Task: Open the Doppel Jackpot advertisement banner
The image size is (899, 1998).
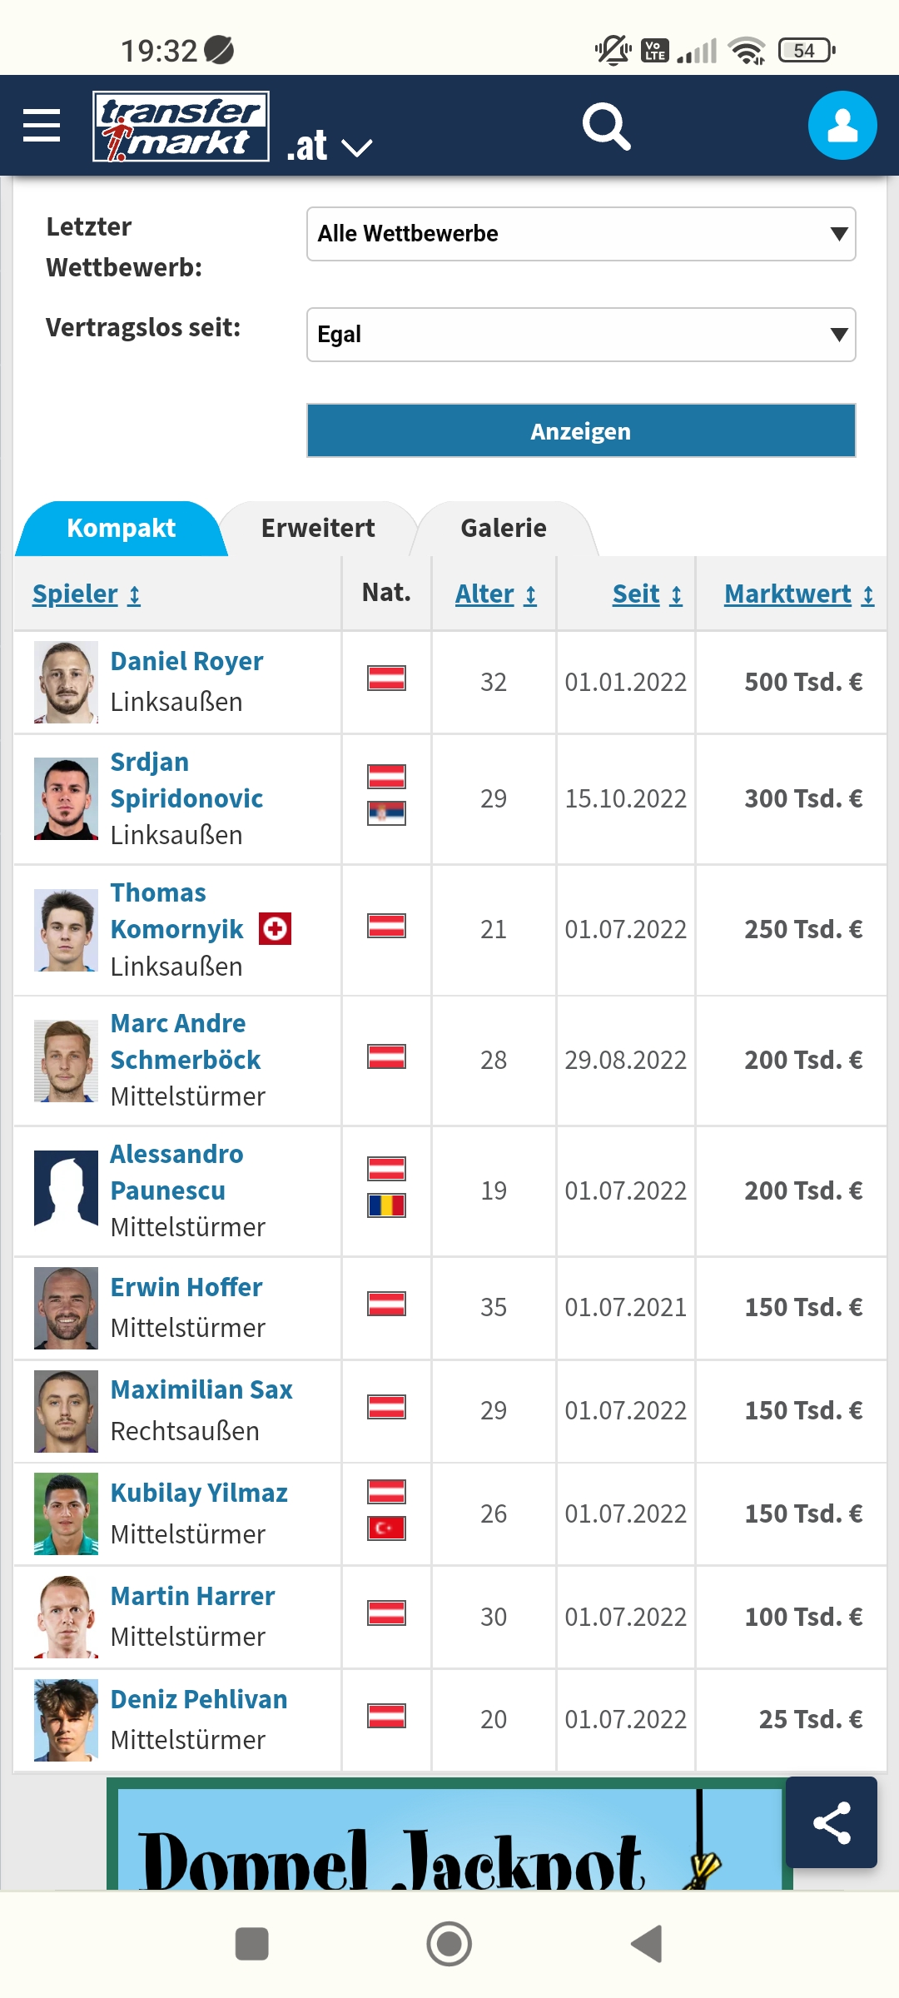Action: 449,1836
